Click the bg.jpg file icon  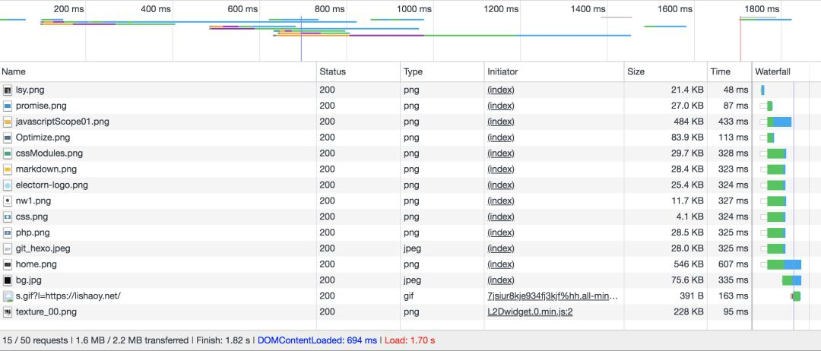pos(8,280)
